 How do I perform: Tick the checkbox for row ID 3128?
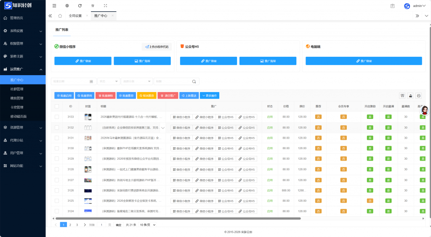coord(57,169)
